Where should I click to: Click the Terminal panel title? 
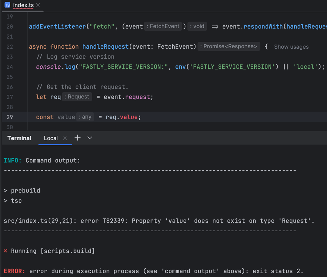pos(19,138)
